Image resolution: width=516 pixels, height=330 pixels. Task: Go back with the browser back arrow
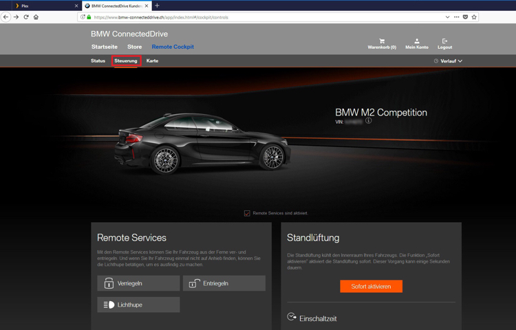[6, 17]
